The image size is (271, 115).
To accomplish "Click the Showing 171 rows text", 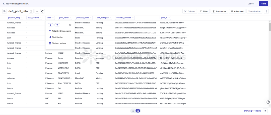I will (252, 111).
